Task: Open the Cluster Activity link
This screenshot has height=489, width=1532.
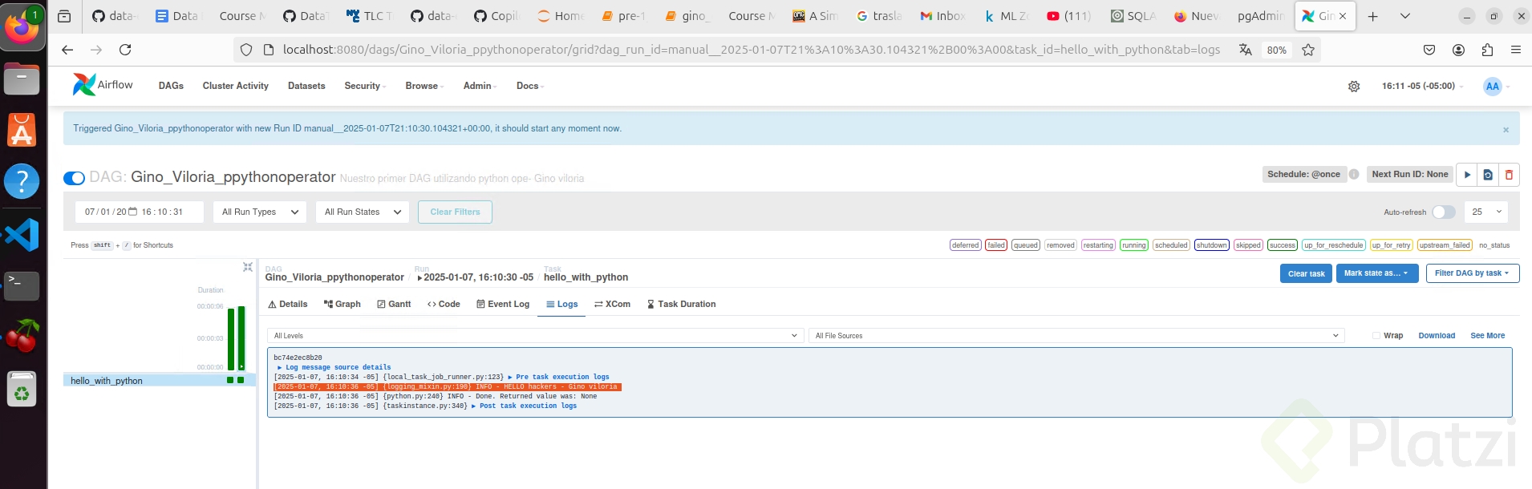Action: click(x=235, y=86)
